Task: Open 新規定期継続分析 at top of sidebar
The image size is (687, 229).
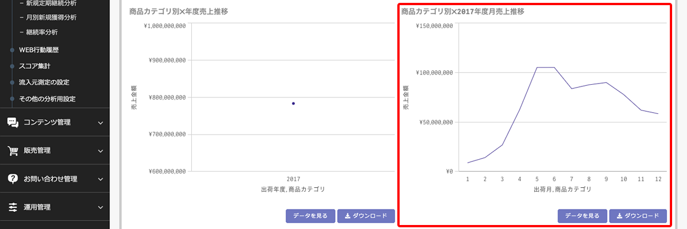Action: (51, 3)
